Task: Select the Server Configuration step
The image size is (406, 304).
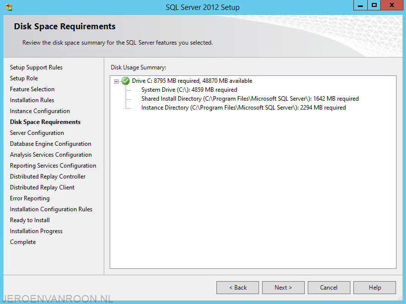Action: point(37,133)
